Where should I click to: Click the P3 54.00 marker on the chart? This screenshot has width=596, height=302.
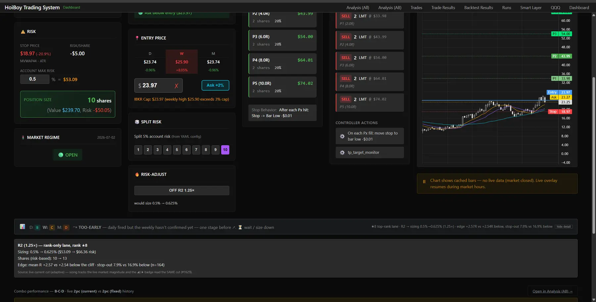click(562, 34)
